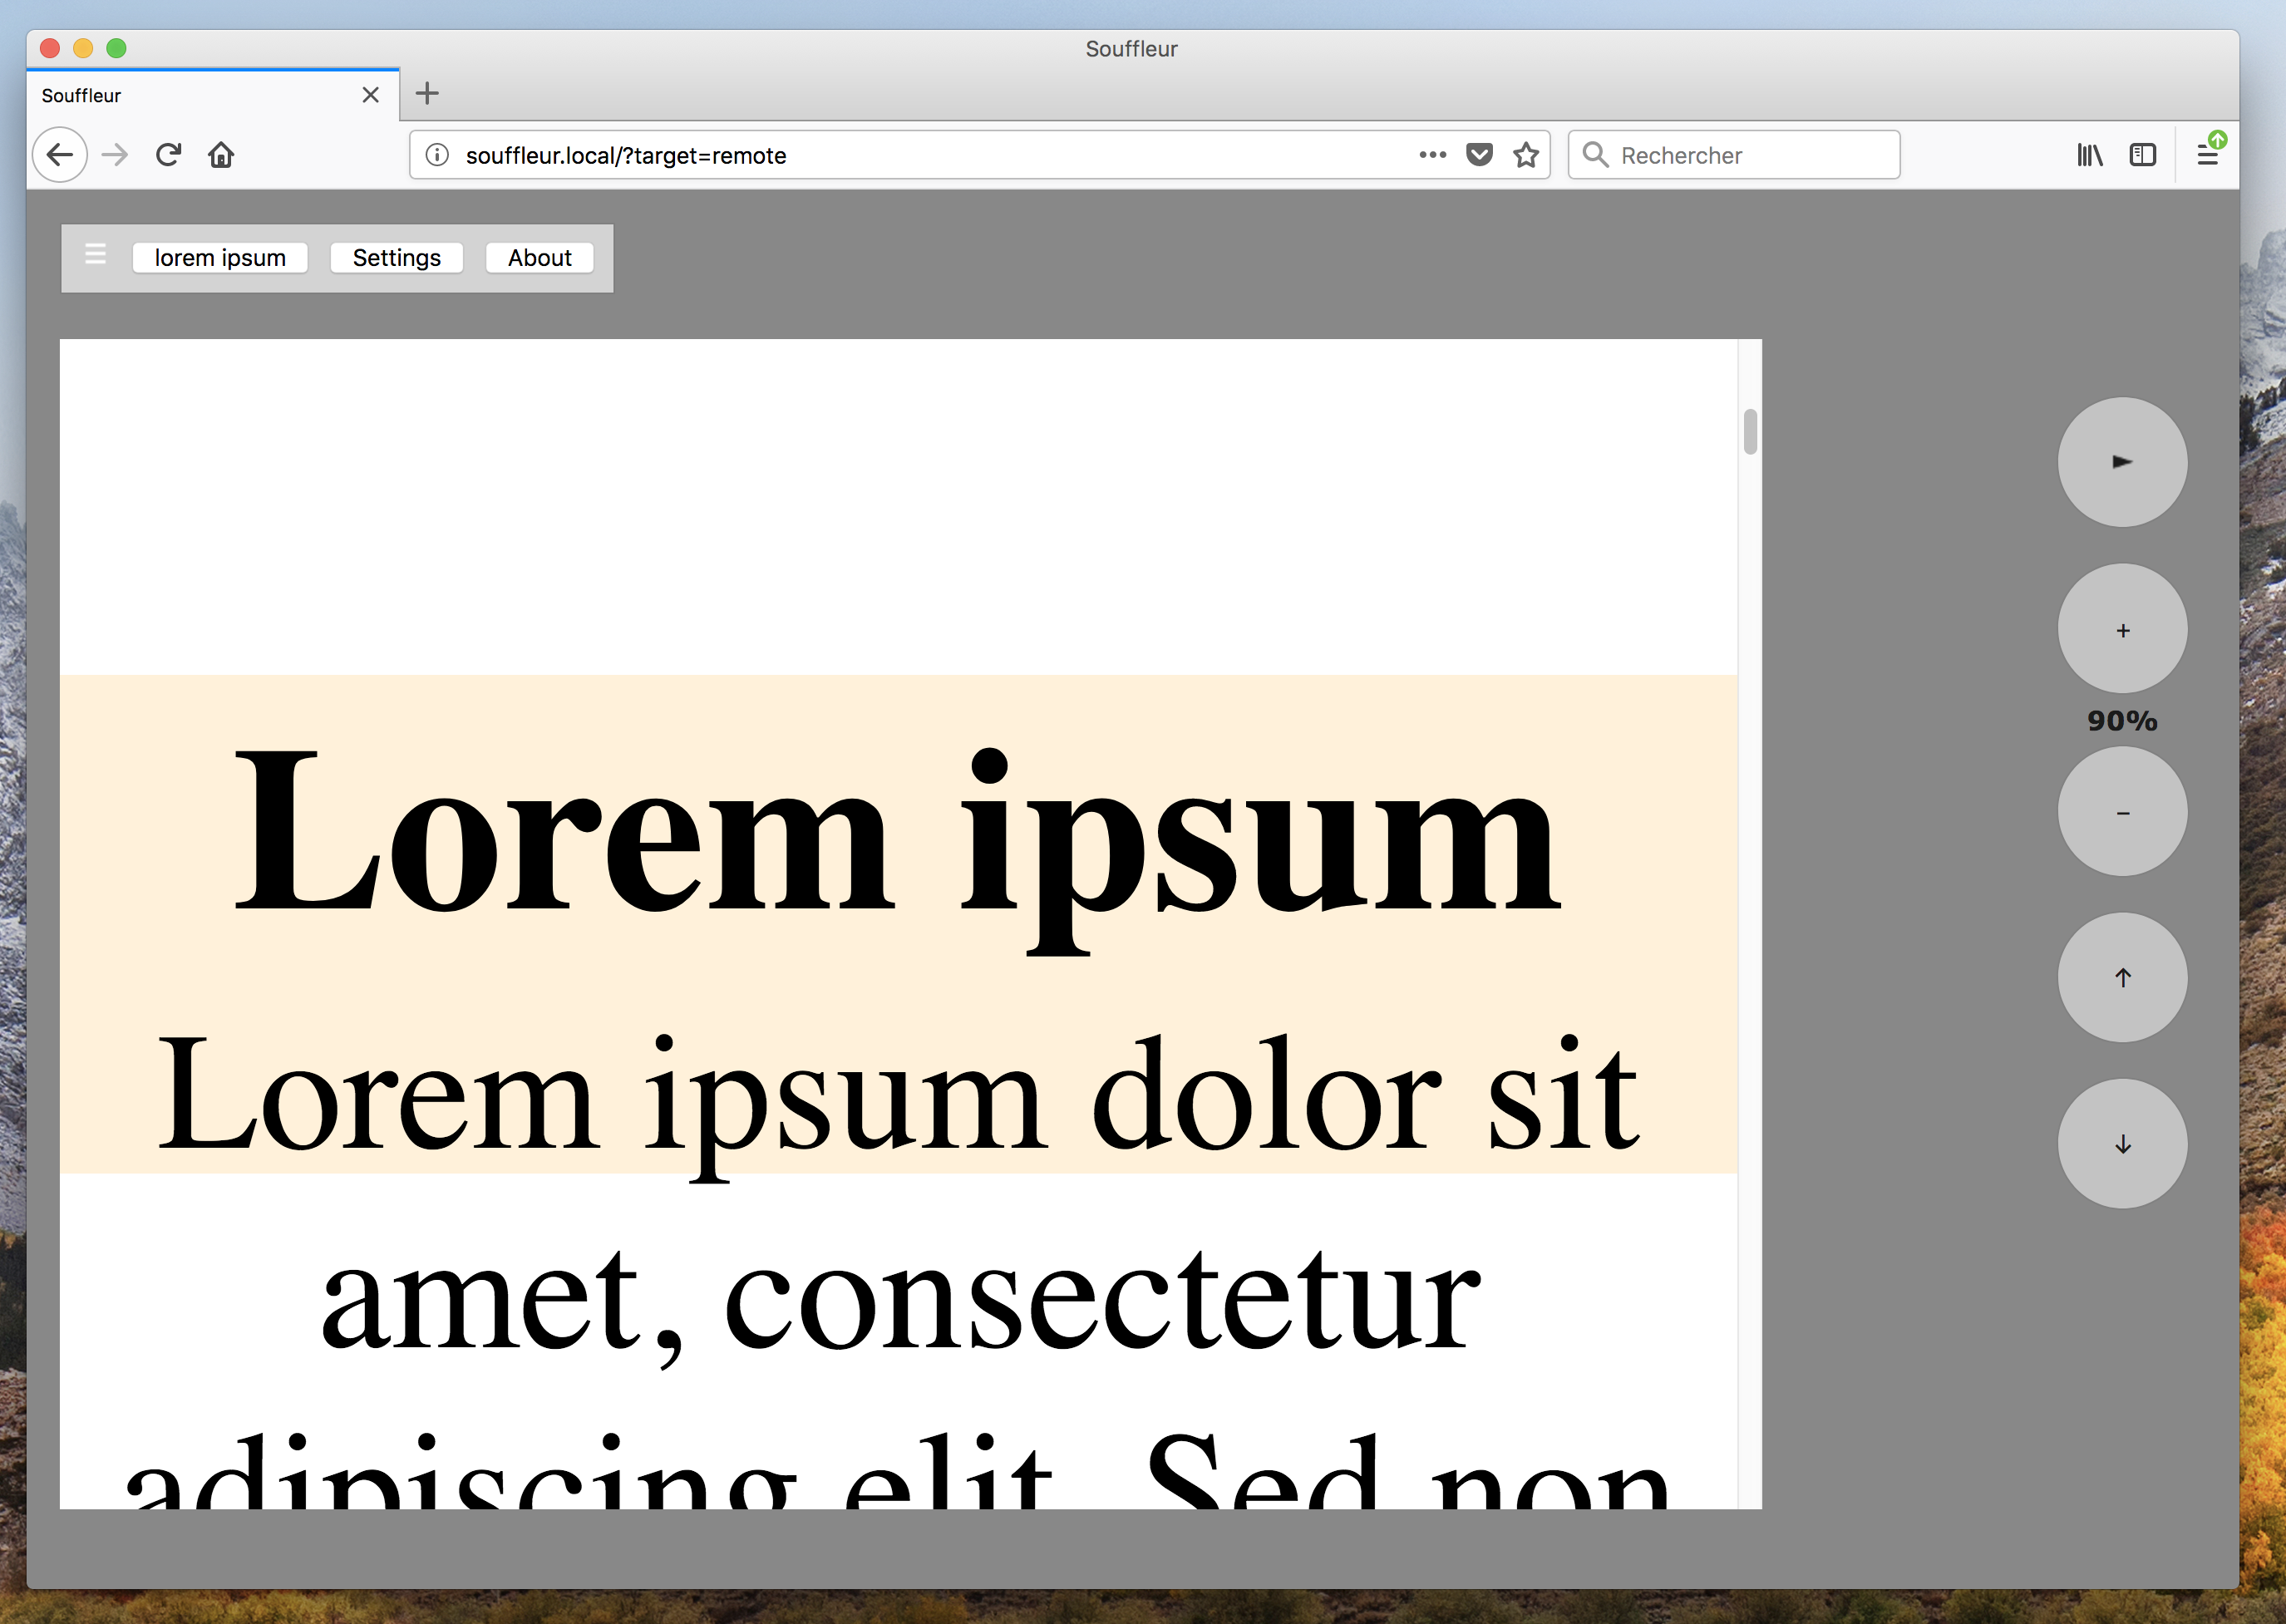Show site information in the address bar

(x=437, y=155)
